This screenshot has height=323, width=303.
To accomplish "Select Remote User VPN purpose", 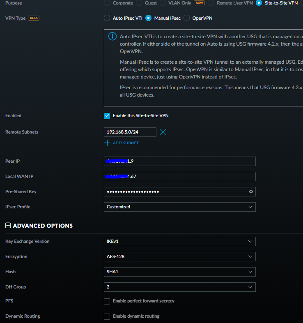I will (x=211, y=3).
